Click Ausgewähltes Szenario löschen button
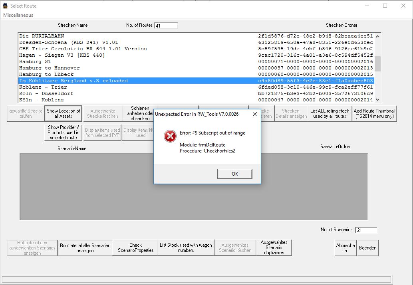Screen dimensions: 413x285 (x=235, y=247)
